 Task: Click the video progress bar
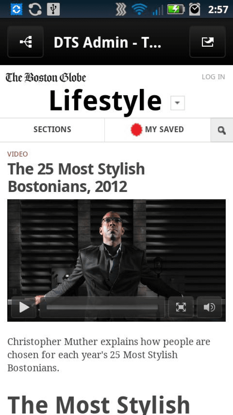pos(102,308)
